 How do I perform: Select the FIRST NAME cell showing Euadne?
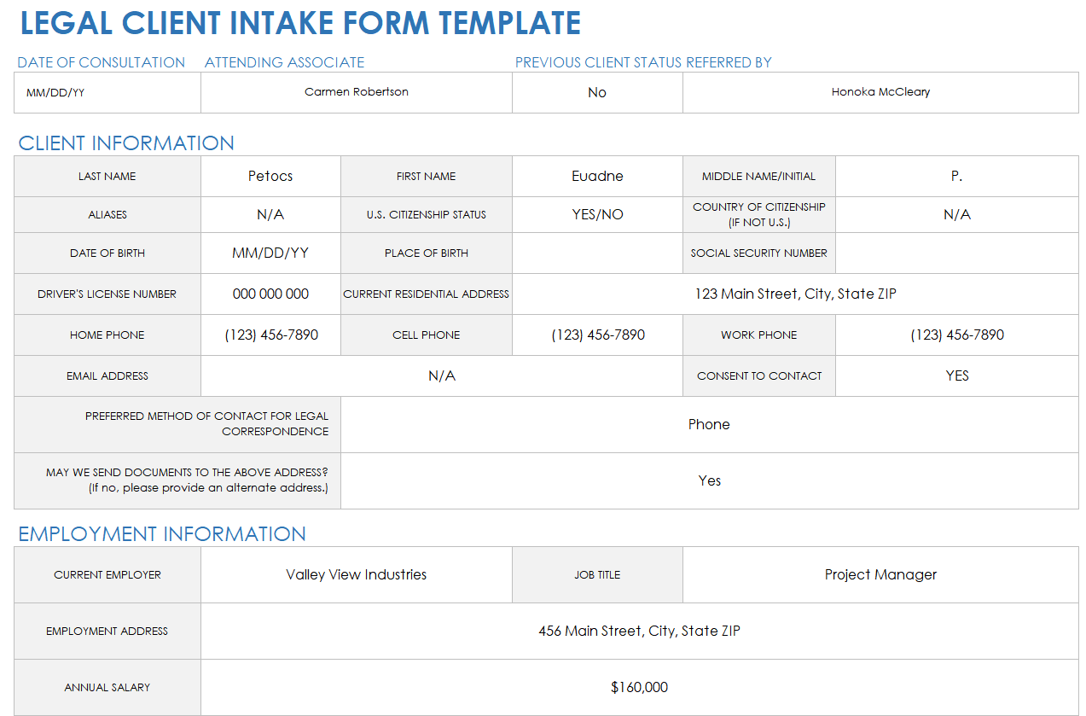596,176
